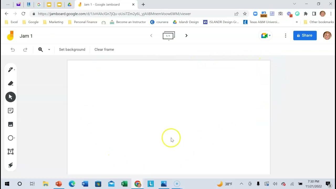
Task: Click the share page icon in address bar
Action: coord(237,14)
